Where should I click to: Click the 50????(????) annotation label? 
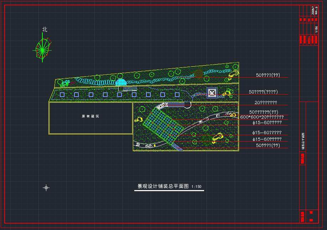coord(263,92)
